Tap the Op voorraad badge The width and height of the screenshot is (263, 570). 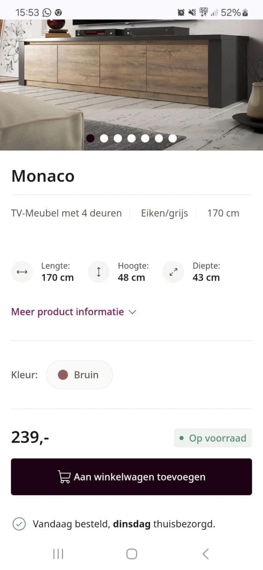(x=213, y=438)
